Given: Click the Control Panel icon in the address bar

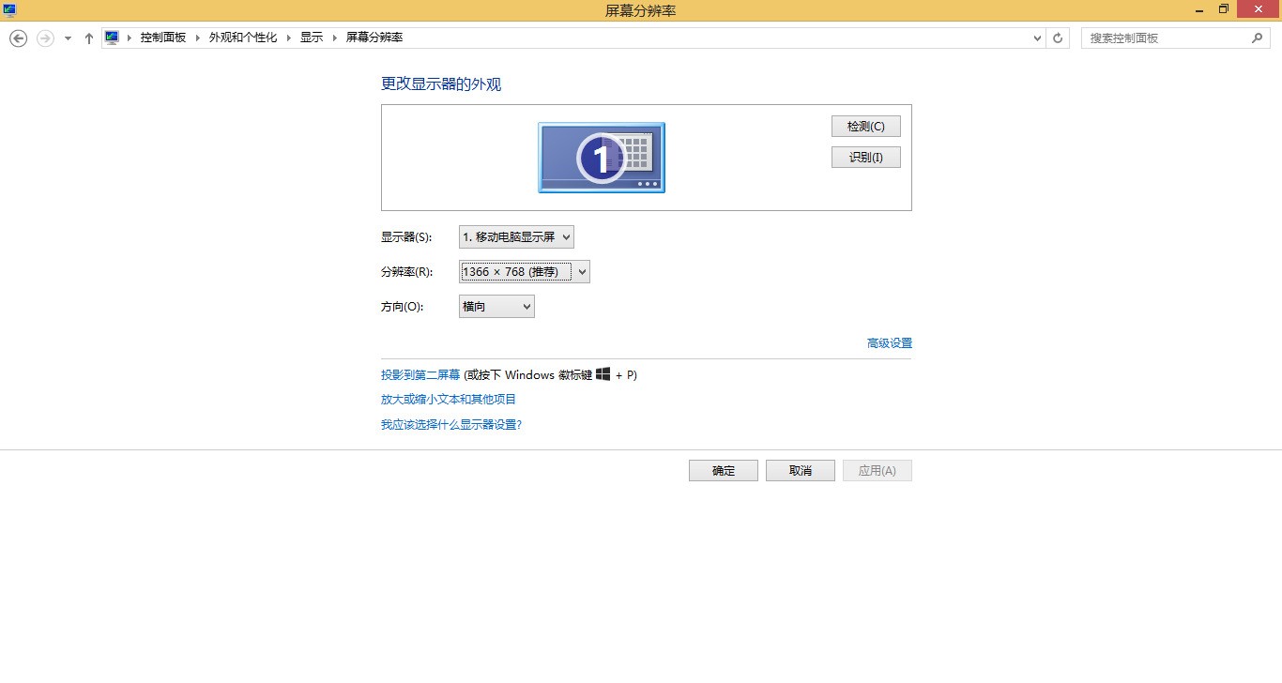Looking at the screenshot, I should tap(112, 37).
